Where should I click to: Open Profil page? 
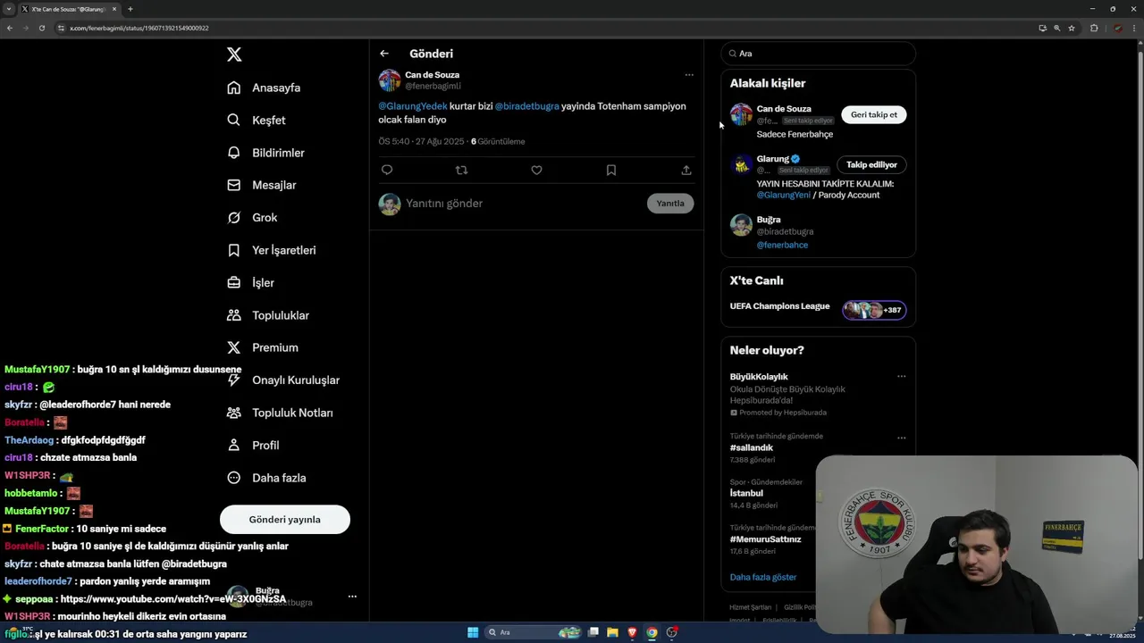coord(253,445)
